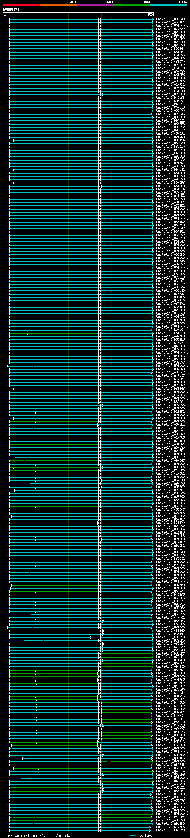Screen dimensions: 190x838
Task: Select label UniRef100_C6TI64
Action: 170,52
